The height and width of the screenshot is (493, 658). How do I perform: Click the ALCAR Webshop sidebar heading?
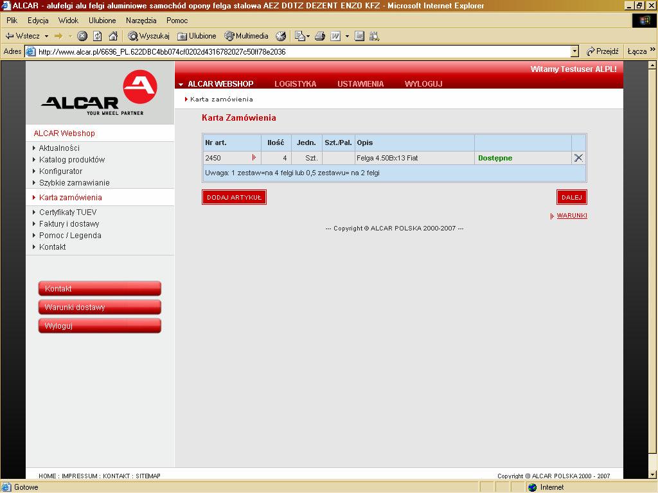pyautogui.click(x=64, y=134)
